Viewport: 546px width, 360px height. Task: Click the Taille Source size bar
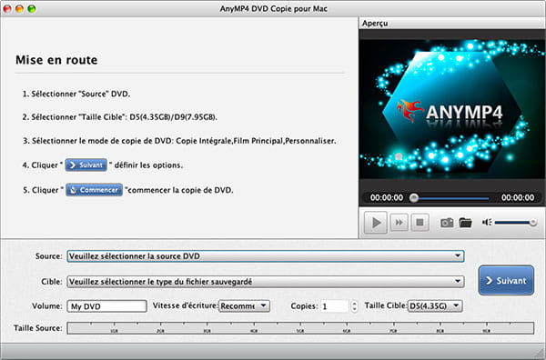pos(300,328)
